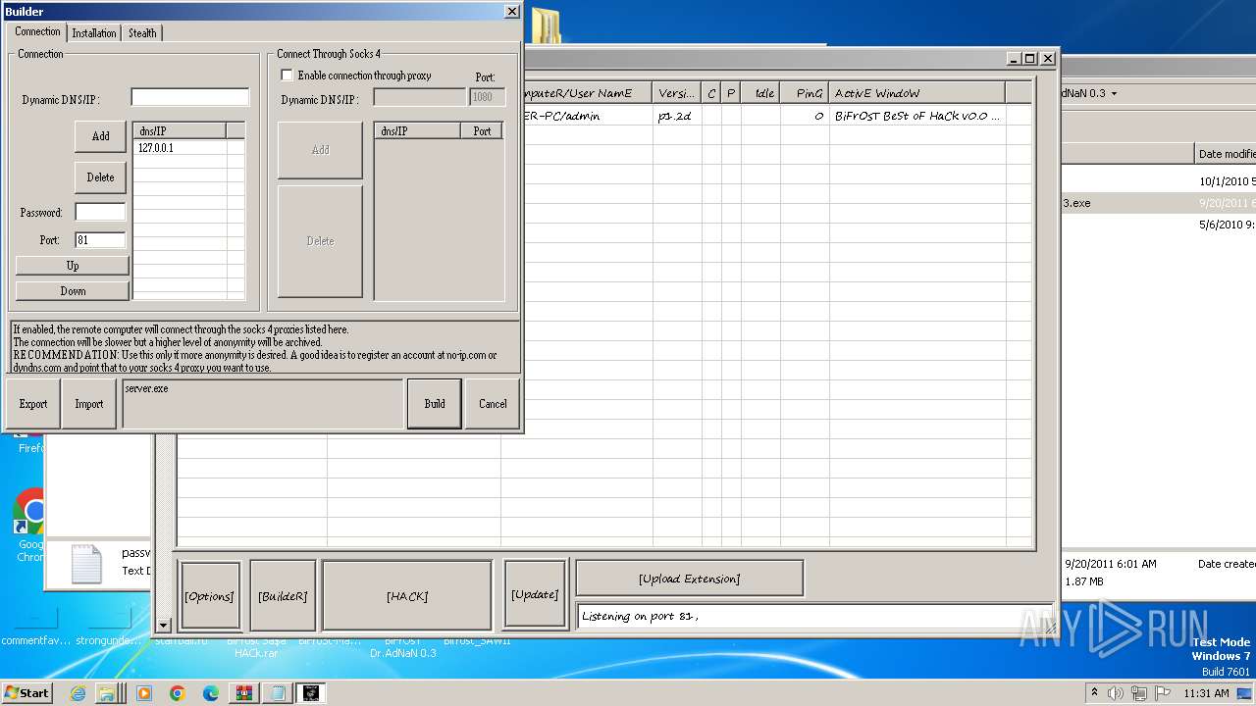This screenshot has width=1256, height=706.
Task: Click the [Upload Extension] button
Action: click(690, 579)
